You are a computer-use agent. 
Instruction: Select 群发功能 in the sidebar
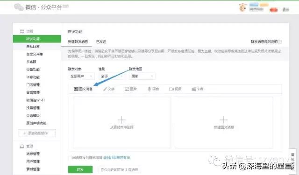(x=37, y=39)
